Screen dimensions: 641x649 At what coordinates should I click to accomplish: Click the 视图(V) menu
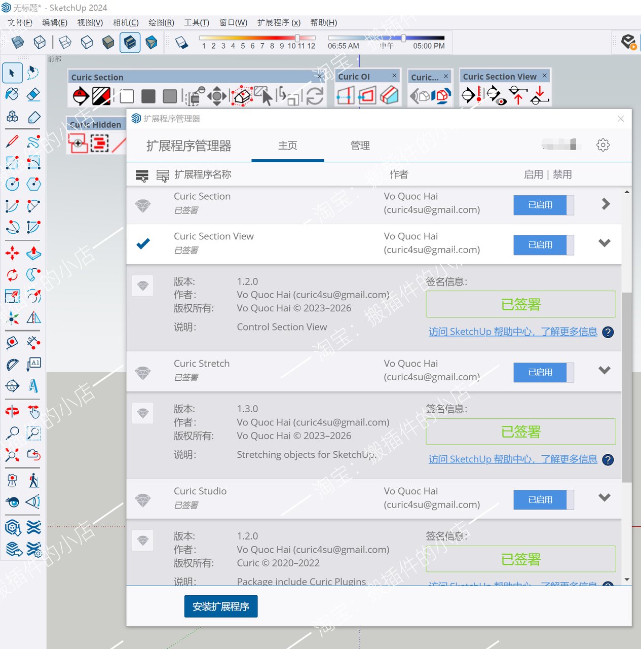90,22
